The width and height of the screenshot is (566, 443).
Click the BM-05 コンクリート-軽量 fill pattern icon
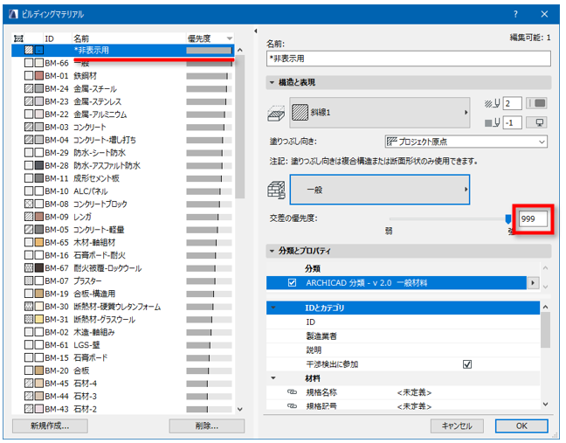coord(29,229)
